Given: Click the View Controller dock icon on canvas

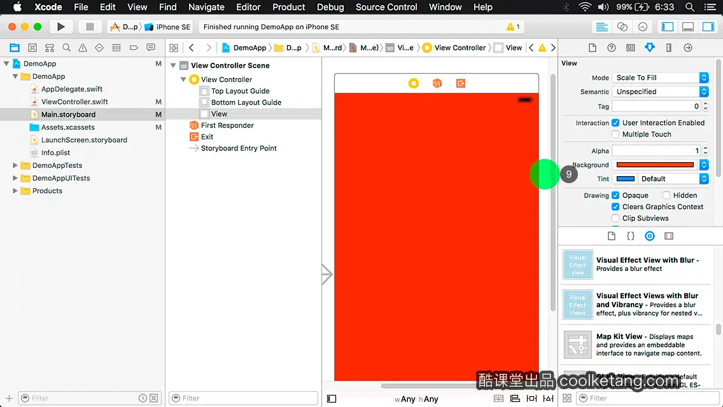Looking at the screenshot, I should [414, 83].
